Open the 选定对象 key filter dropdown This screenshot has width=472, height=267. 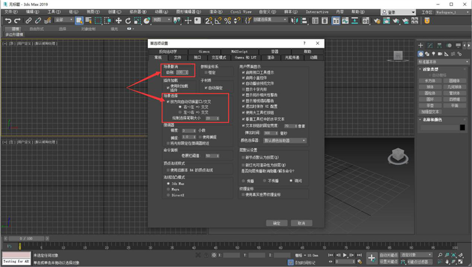point(417,255)
